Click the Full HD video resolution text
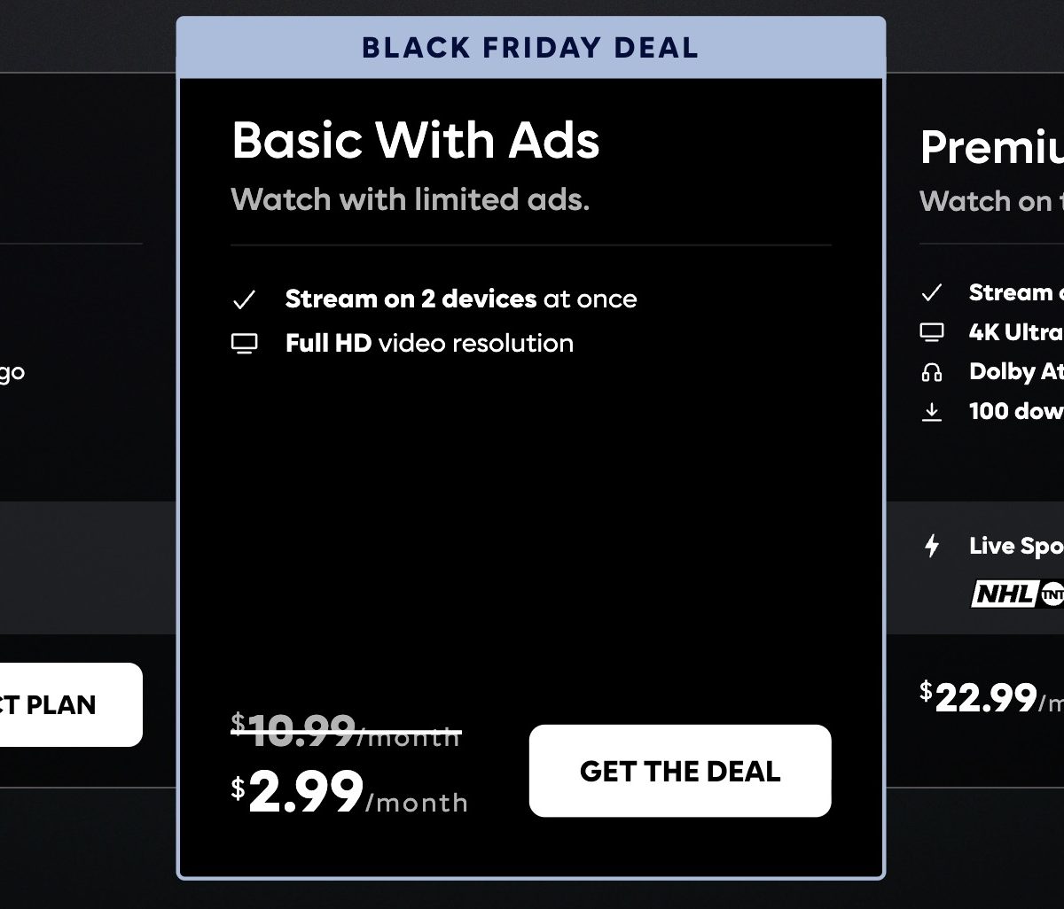The width and height of the screenshot is (1064, 909). coord(429,344)
